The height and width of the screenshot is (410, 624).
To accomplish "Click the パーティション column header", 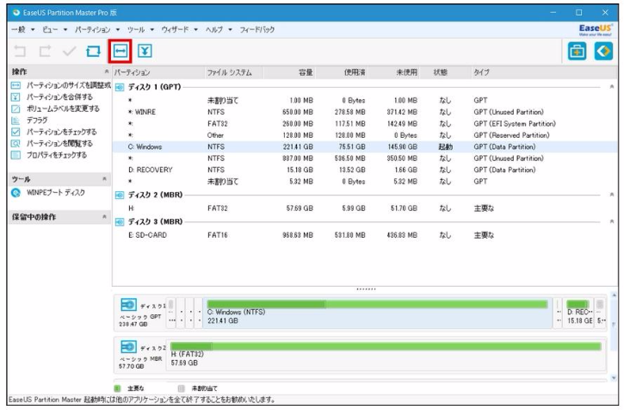I will (158, 72).
